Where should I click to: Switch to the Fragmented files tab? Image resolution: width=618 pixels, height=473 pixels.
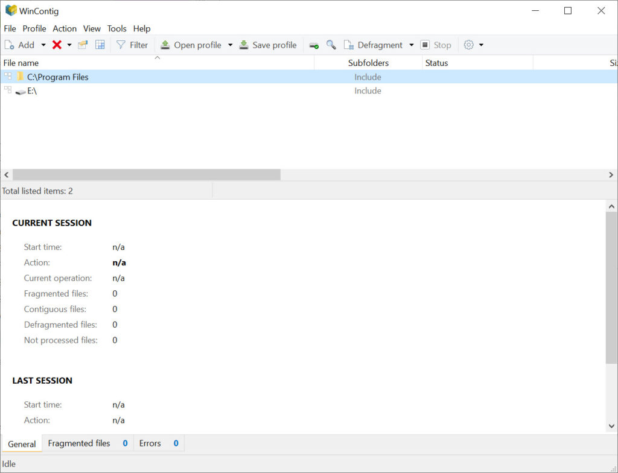pyautogui.click(x=88, y=443)
